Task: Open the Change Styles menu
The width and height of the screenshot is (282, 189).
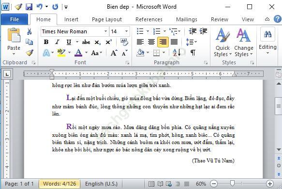Action: [244, 42]
